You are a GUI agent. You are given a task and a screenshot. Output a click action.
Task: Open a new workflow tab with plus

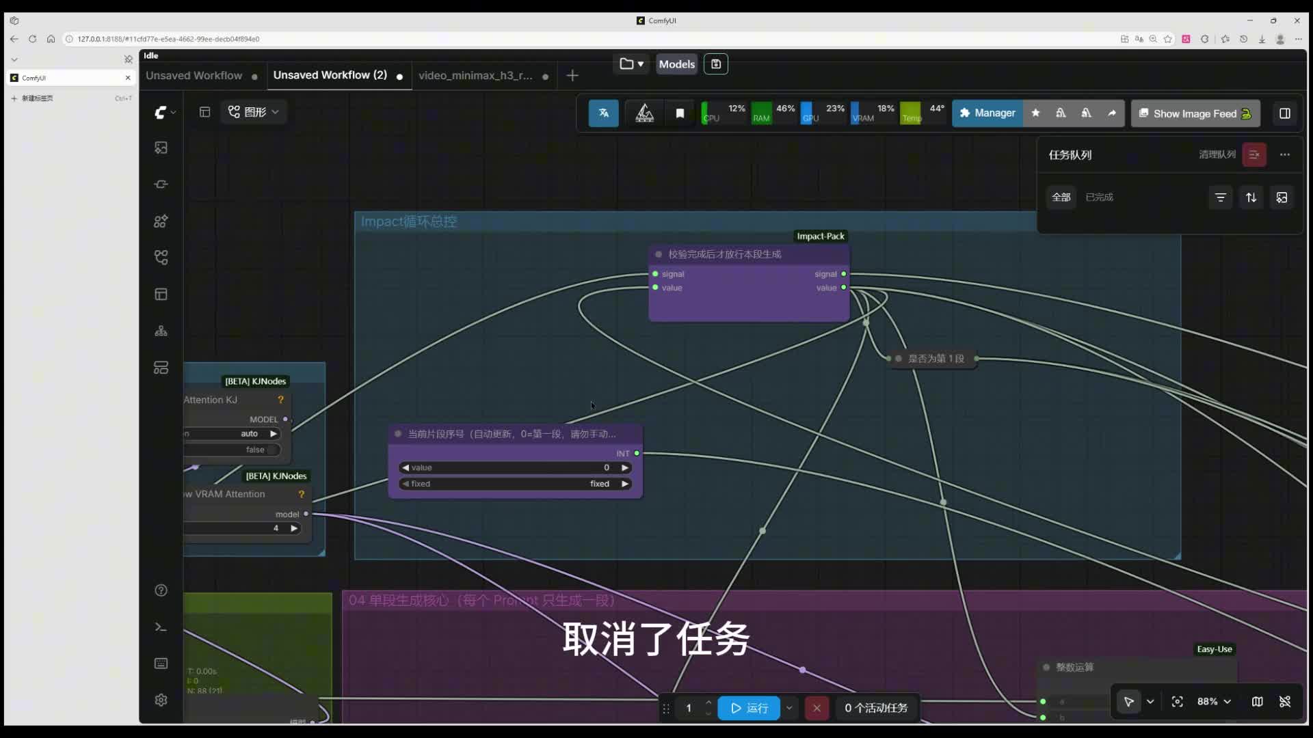click(573, 76)
